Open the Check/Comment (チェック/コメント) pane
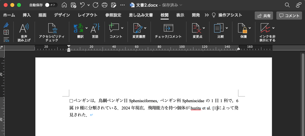Image resolution: width=305 pixels, height=136 pixels. coord(168,29)
